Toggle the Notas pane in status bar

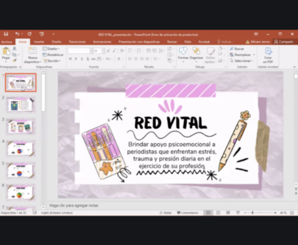pyautogui.click(x=166, y=213)
